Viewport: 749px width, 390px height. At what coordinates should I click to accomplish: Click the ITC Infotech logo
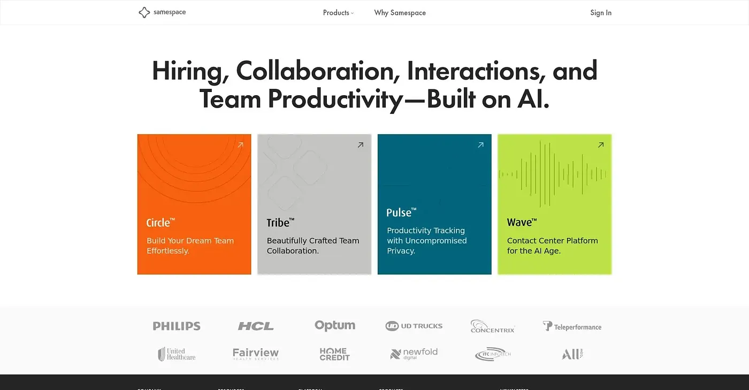click(493, 354)
